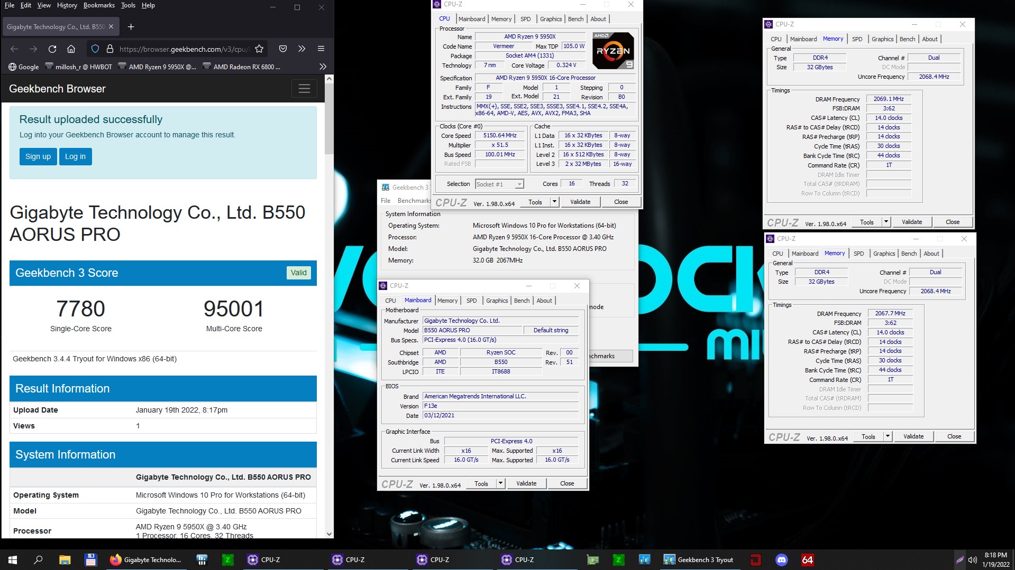The height and width of the screenshot is (570, 1015).
Task: Open the Geekbench 3 File menu
Action: (x=386, y=201)
